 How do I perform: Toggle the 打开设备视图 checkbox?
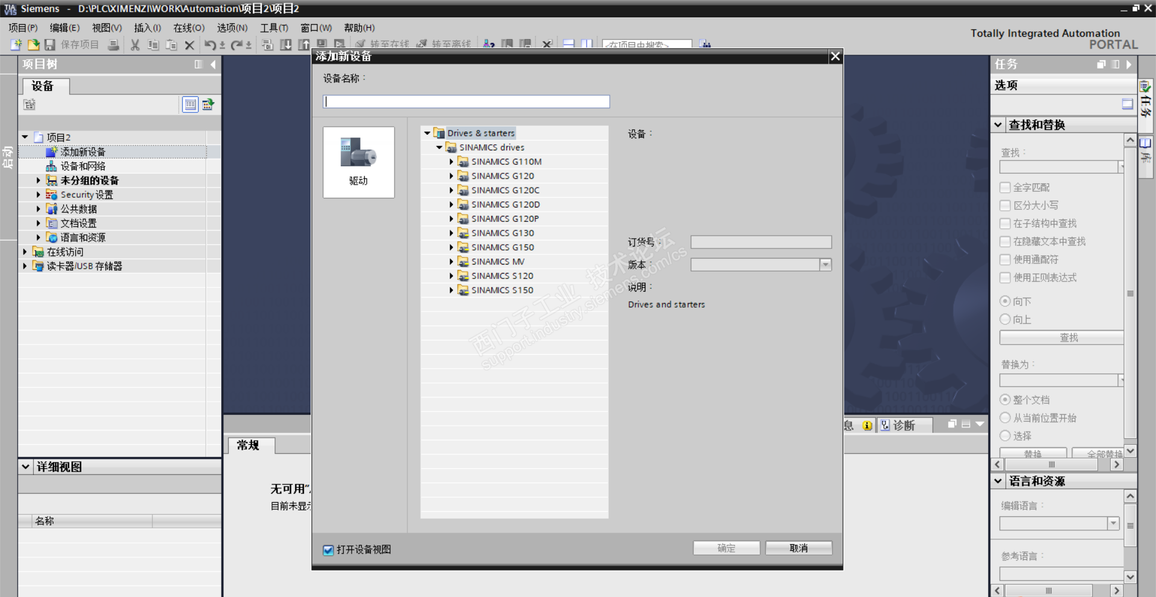pos(328,550)
